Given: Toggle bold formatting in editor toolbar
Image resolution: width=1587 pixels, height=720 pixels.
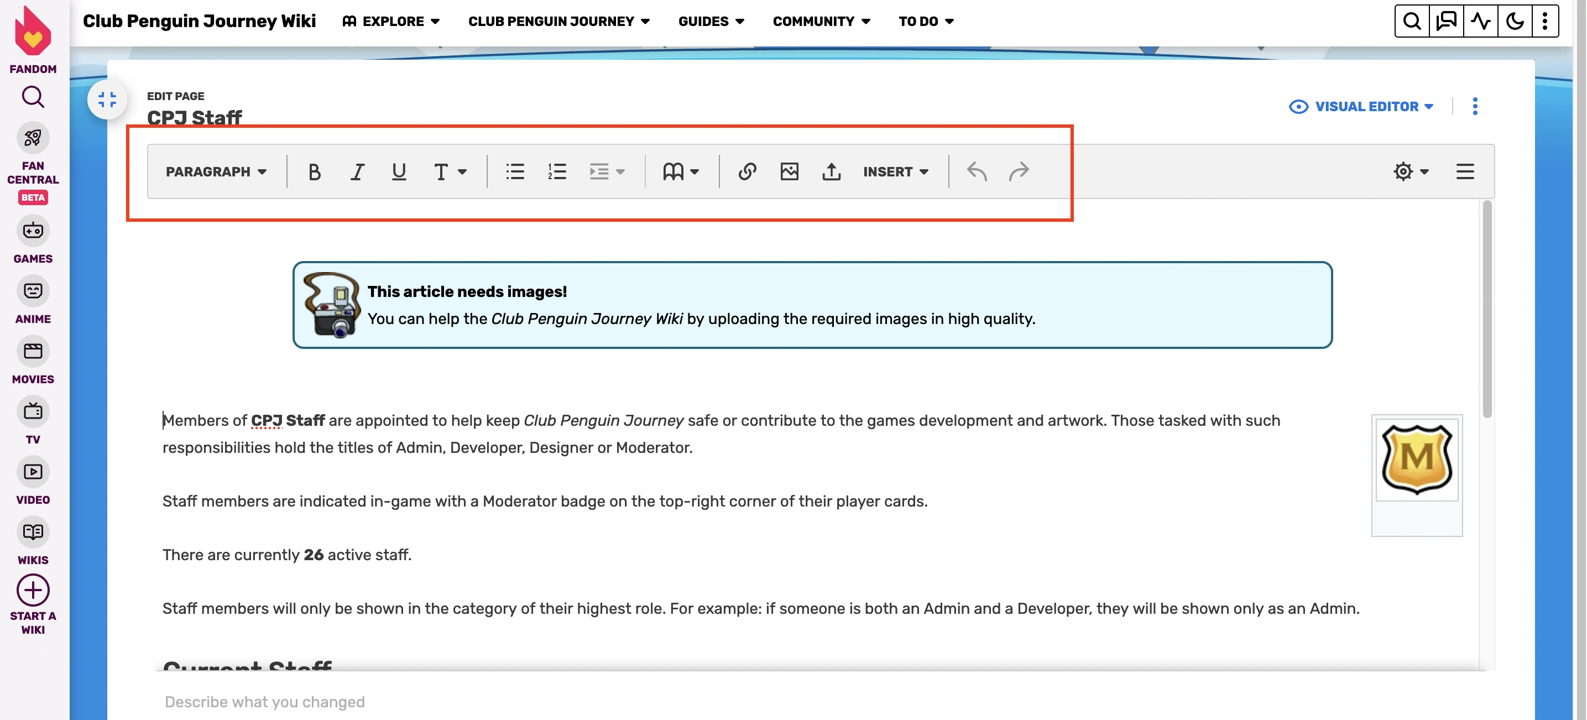Looking at the screenshot, I should [x=314, y=171].
